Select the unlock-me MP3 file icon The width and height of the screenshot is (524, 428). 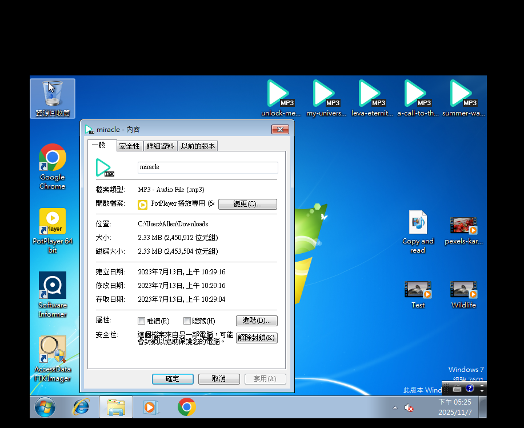tap(281, 98)
